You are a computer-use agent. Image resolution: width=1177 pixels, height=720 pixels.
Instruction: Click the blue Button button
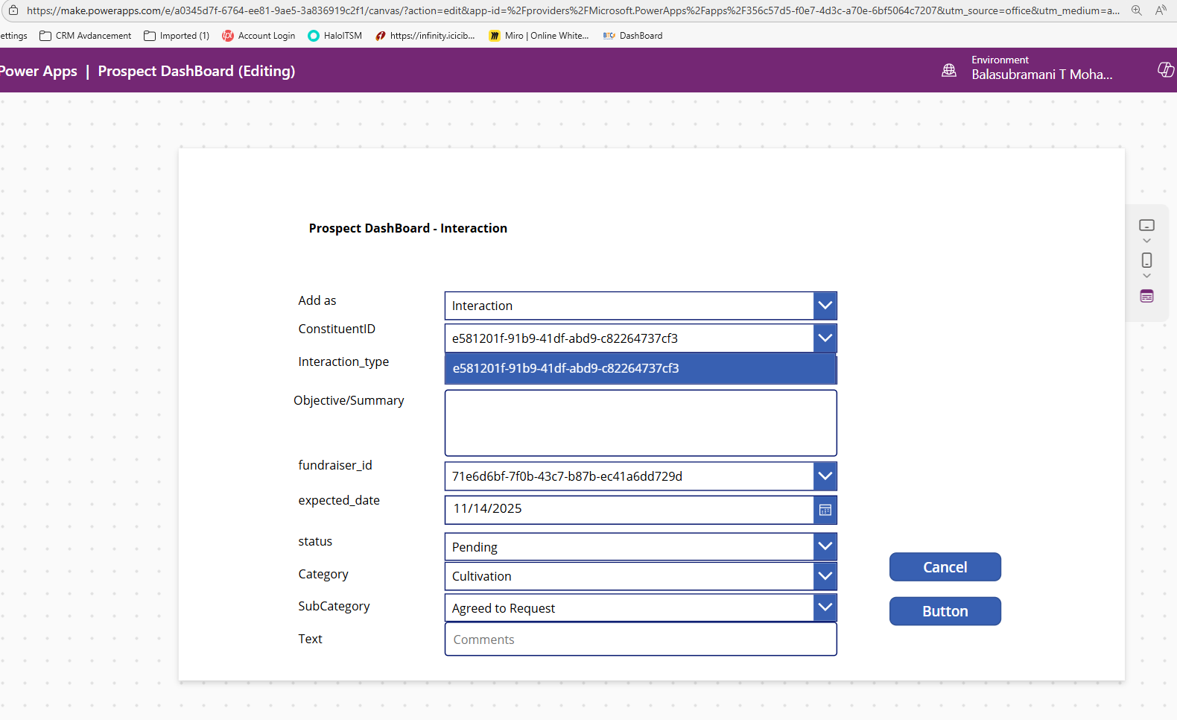(945, 611)
